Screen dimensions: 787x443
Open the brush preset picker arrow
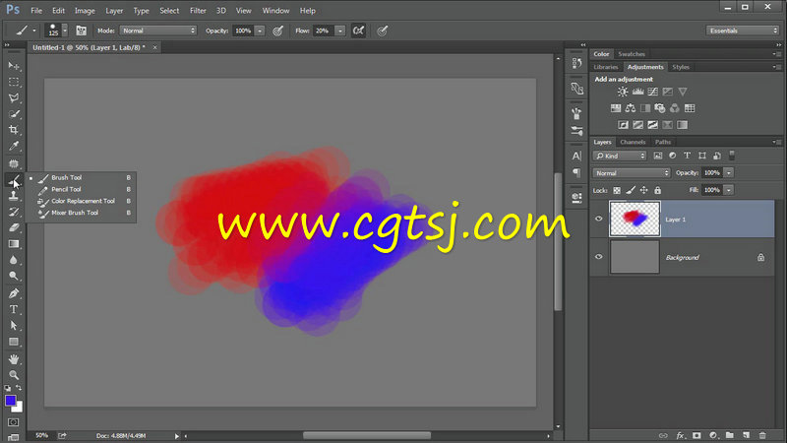tap(65, 31)
